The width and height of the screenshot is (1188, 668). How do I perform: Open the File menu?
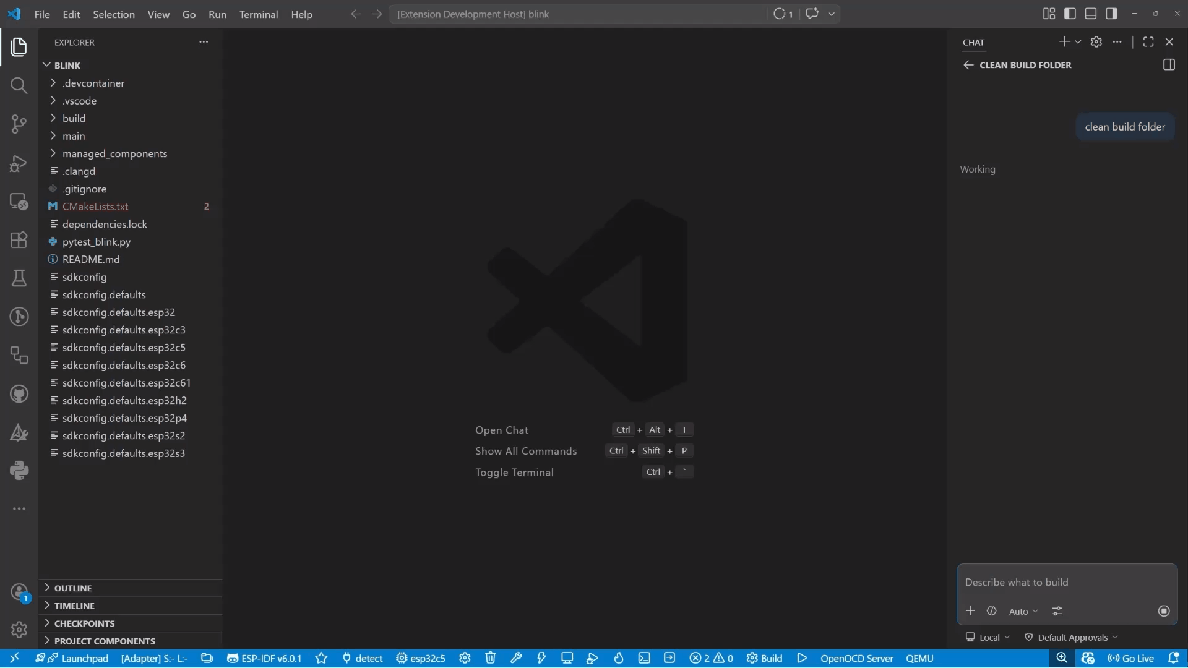point(42,14)
